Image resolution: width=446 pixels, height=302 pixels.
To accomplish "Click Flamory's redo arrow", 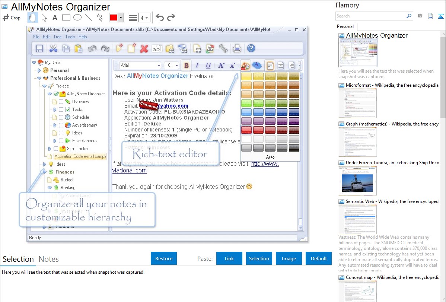I will [x=171, y=18].
